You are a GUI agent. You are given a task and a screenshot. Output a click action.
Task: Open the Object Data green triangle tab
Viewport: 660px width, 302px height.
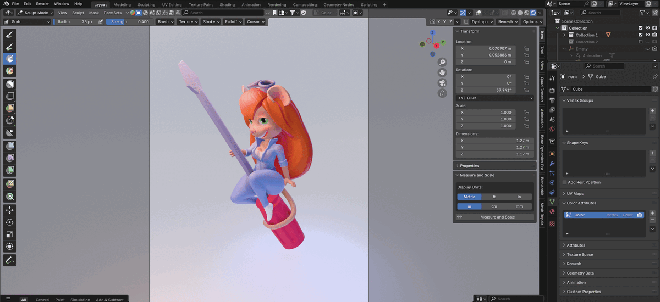[x=552, y=202]
